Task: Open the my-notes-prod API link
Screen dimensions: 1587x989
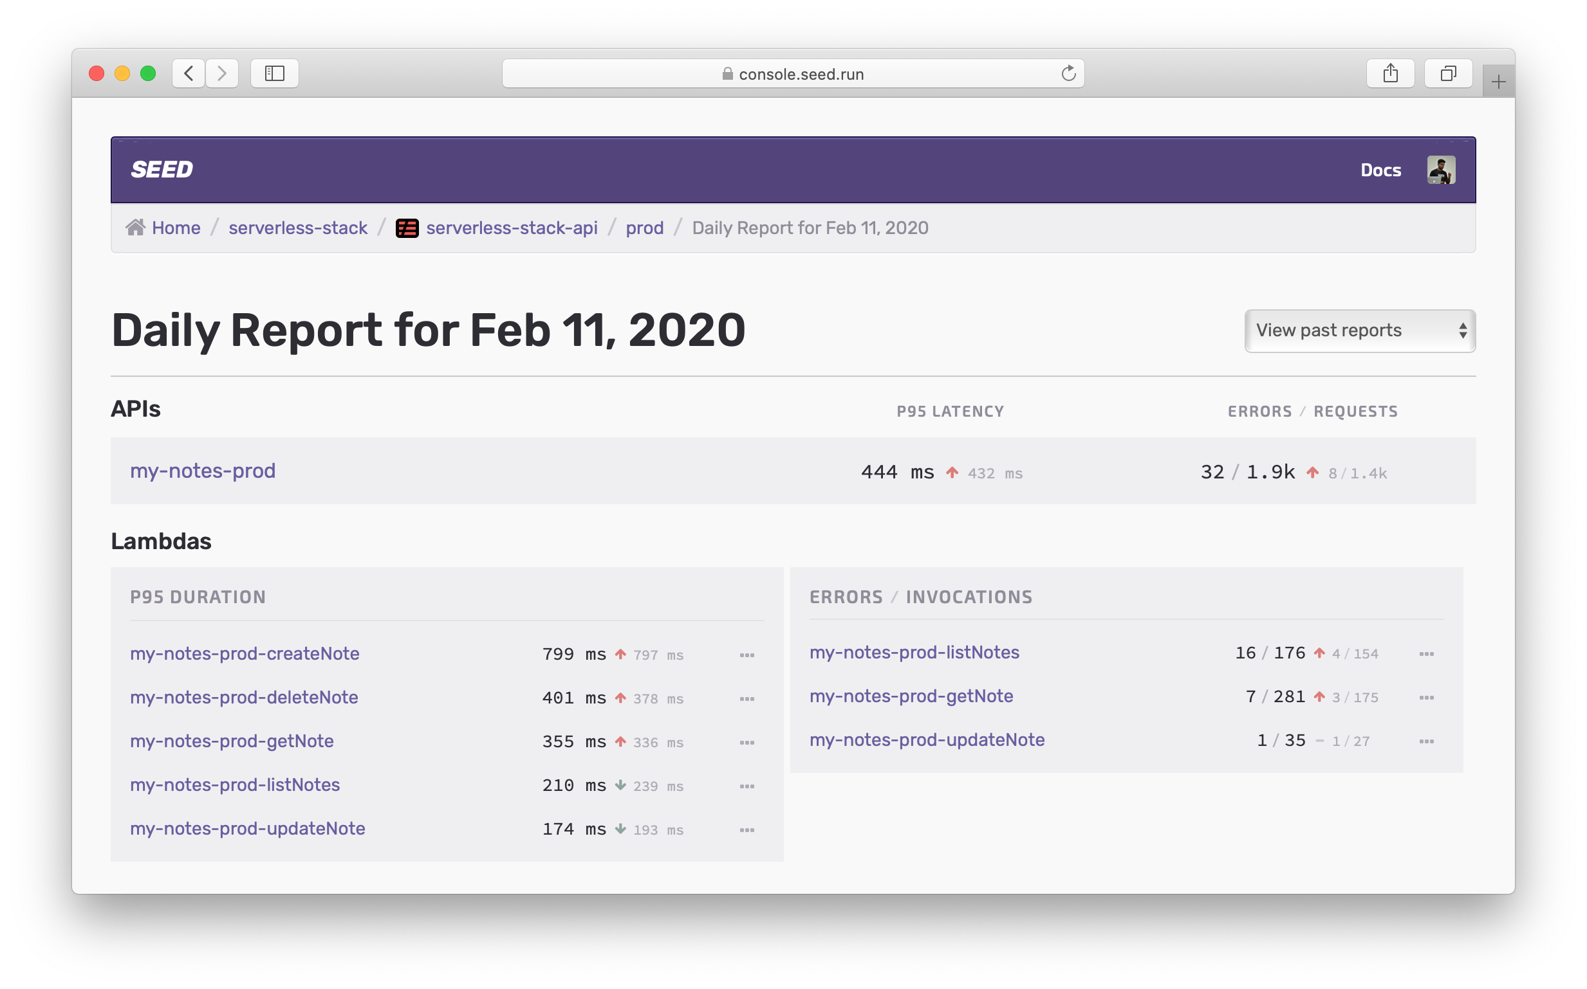Action: tap(203, 471)
